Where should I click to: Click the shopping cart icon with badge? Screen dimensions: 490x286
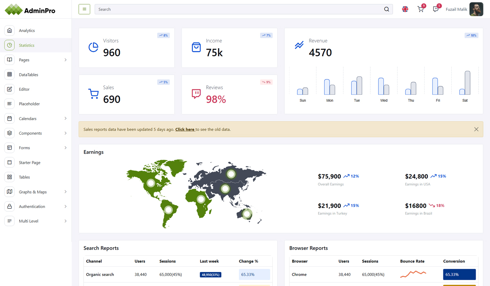click(420, 9)
